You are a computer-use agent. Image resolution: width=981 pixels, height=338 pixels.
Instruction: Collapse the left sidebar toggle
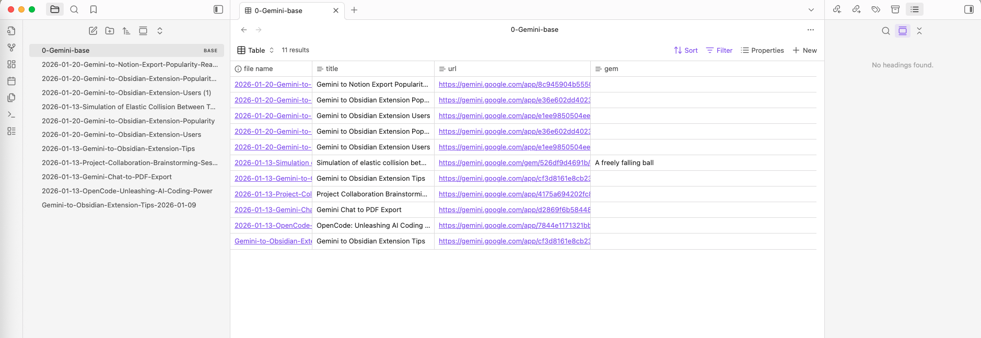218,9
